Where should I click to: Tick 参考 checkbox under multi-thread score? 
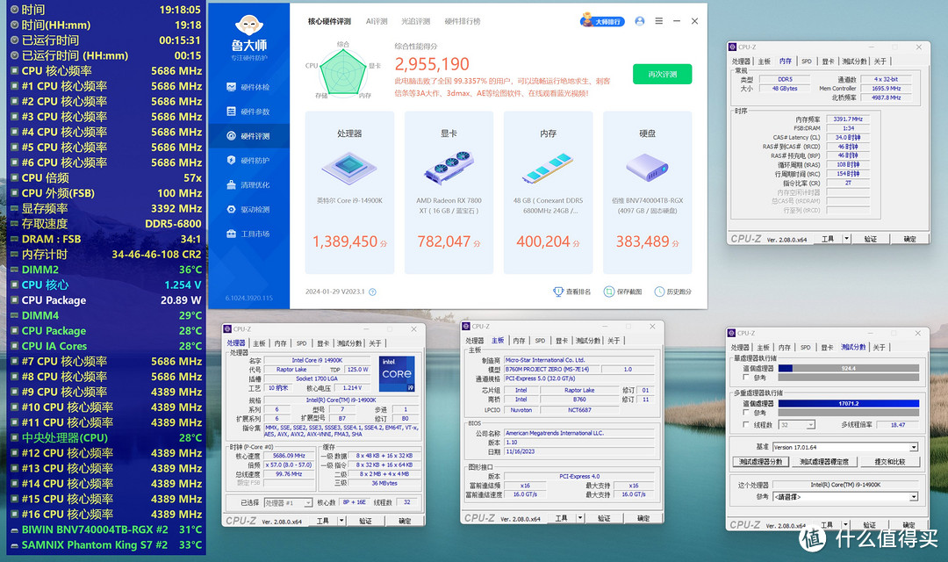(746, 413)
